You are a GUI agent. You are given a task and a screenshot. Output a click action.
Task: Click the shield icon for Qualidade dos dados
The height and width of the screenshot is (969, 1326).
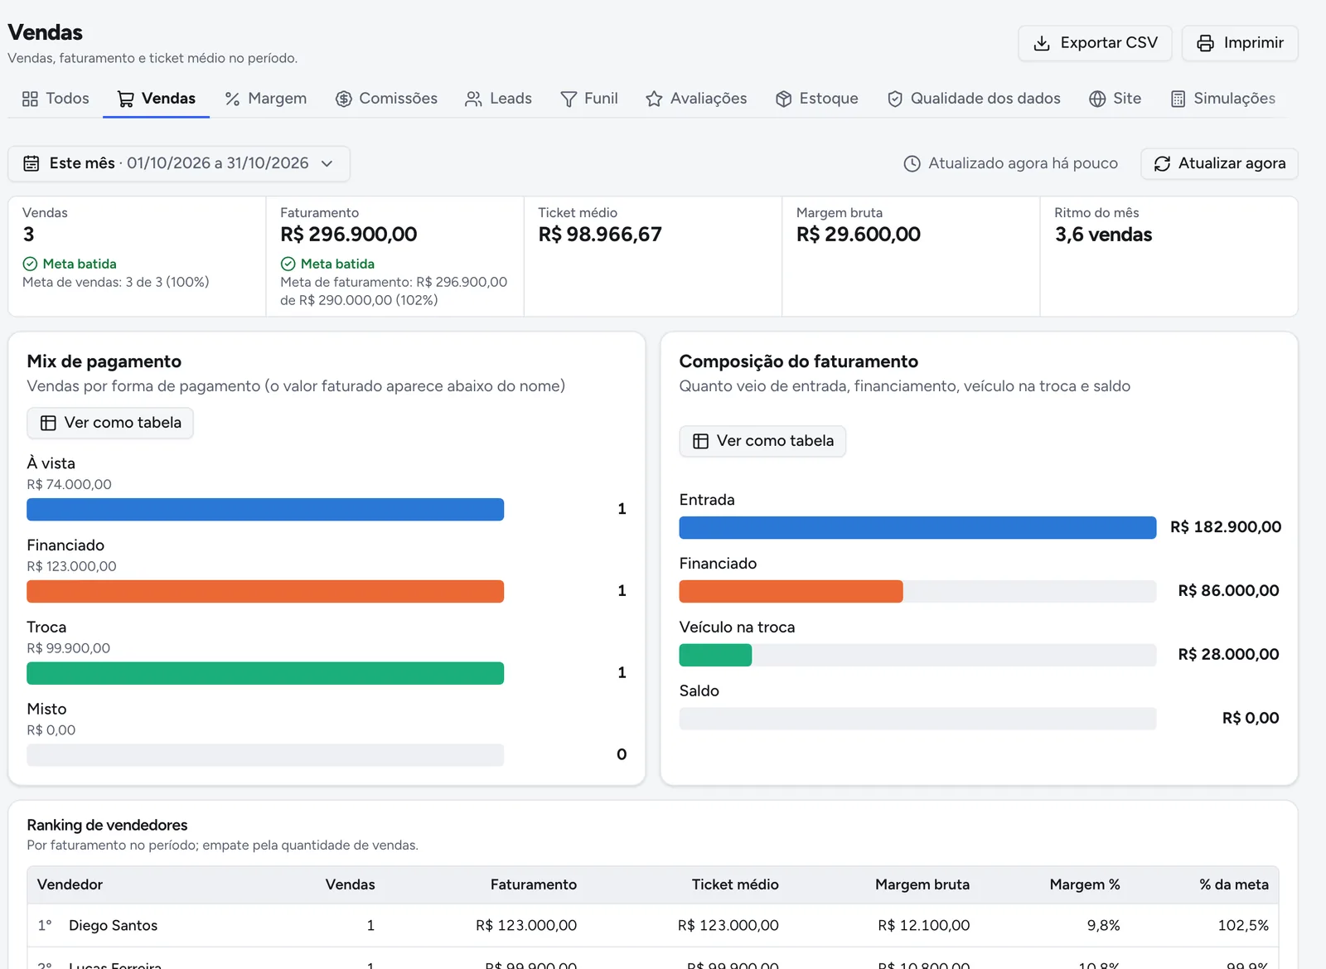tap(895, 99)
